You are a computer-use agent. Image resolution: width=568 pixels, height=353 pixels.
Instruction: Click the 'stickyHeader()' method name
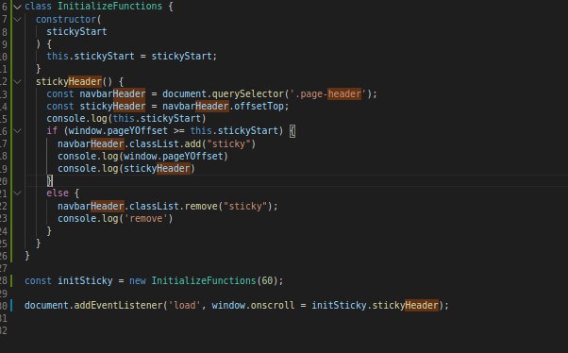click(x=75, y=81)
